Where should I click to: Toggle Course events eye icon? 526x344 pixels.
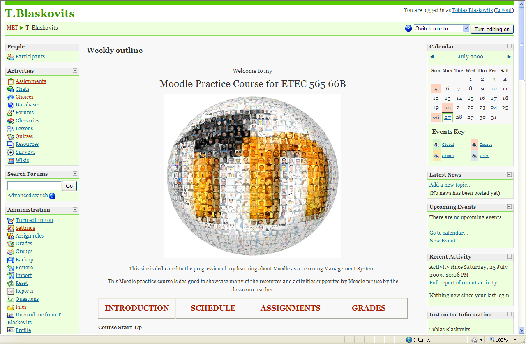pyautogui.click(x=475, y=145)
